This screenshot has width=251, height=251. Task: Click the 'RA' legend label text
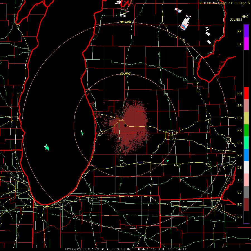239,143
